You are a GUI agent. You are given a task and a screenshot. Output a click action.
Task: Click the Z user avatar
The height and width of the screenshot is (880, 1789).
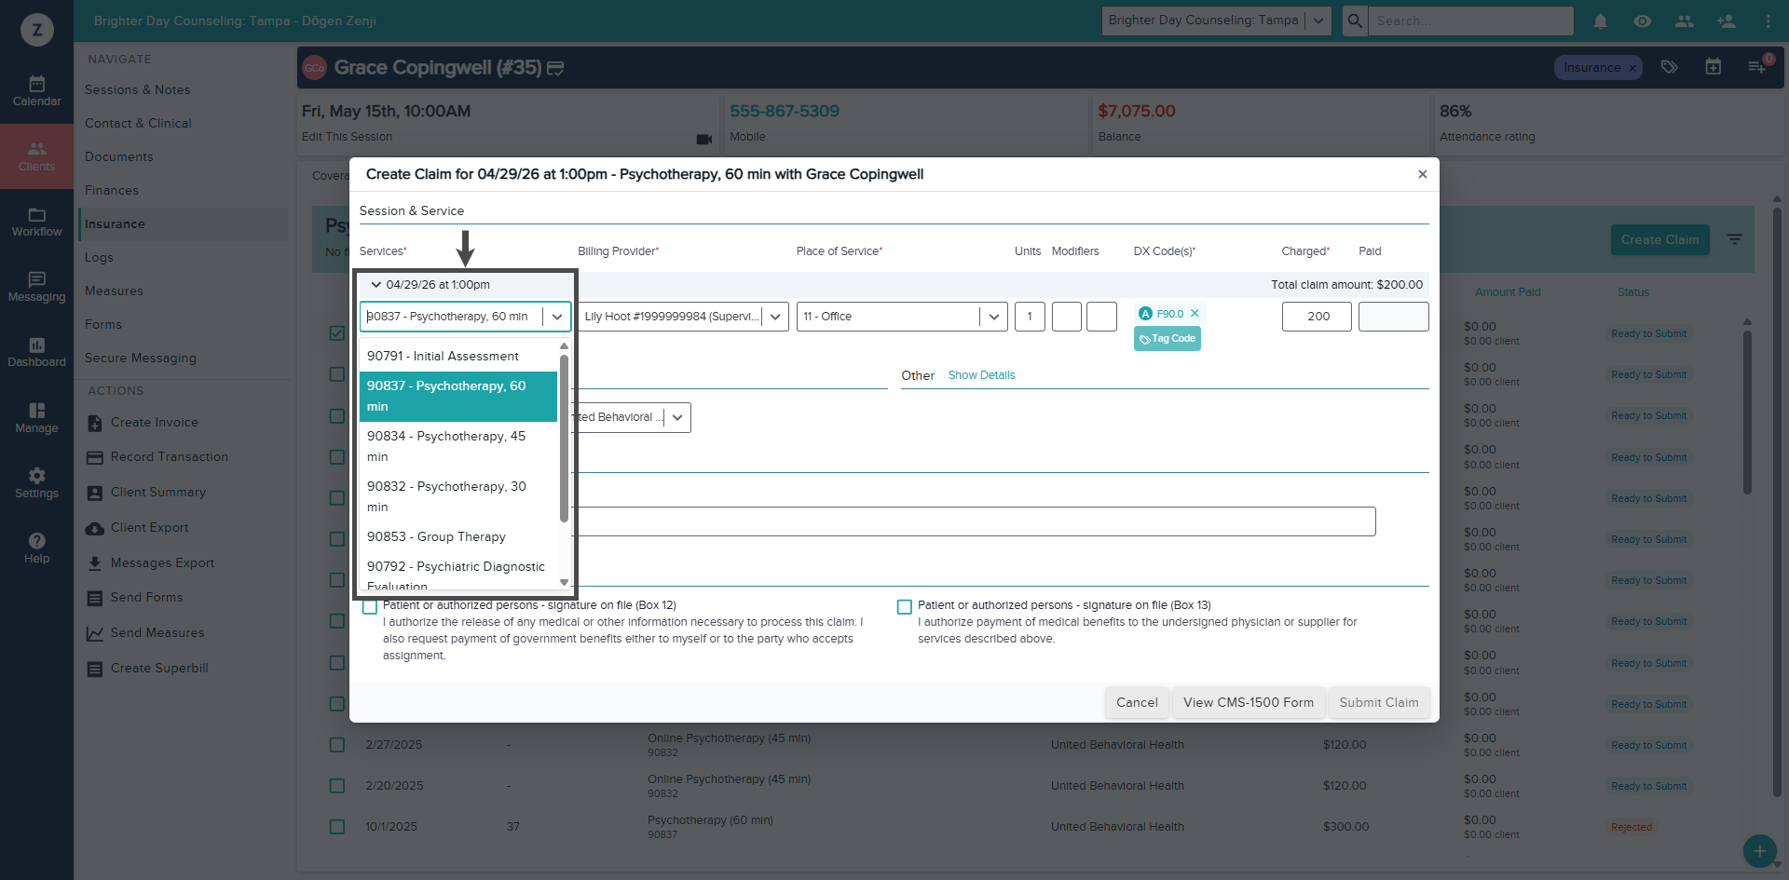36,30
